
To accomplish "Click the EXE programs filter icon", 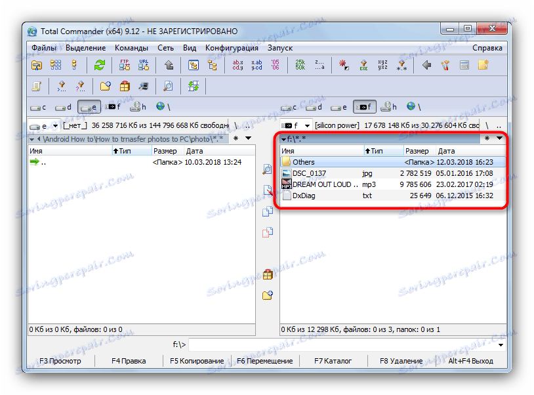I will pos(363,65).
